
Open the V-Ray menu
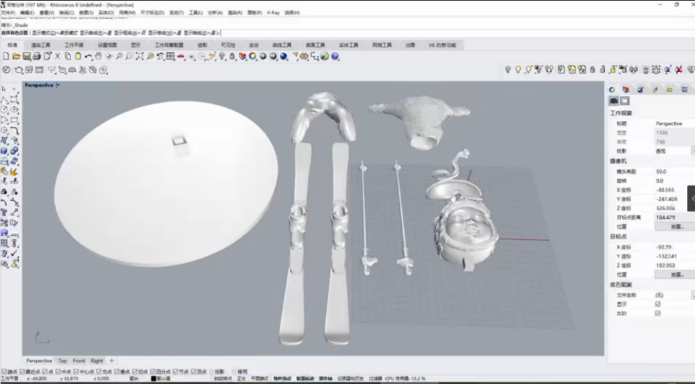[x=273, y=13]
